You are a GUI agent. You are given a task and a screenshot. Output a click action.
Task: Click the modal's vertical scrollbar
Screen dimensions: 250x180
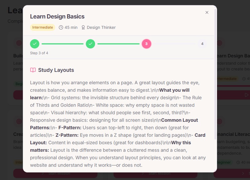coord(215,74)
